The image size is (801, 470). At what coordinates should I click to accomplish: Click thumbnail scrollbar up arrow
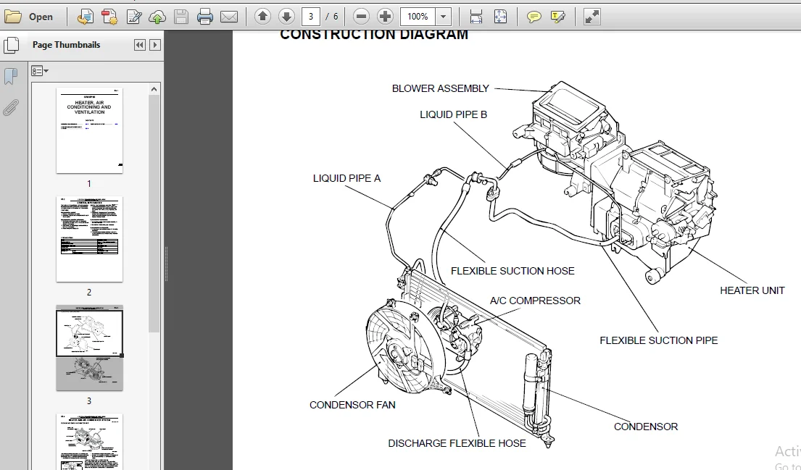click(154, 89)
